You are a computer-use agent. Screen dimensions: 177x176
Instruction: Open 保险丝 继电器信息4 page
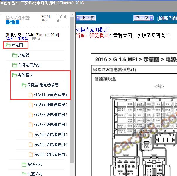click(51, 125)
